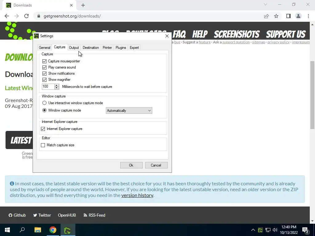
Task: Click Greenshot app in taskbar
Action: (x=67, y=230)
